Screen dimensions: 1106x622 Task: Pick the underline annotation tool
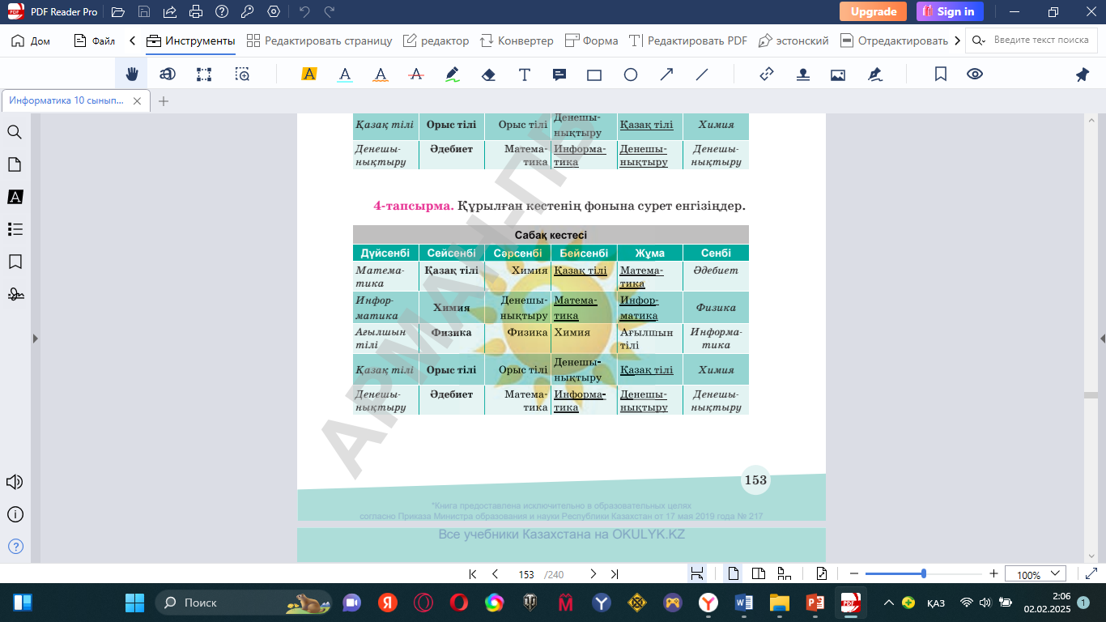(345, 75)
